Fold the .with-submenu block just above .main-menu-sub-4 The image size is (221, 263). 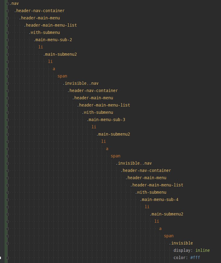point(7,192)
